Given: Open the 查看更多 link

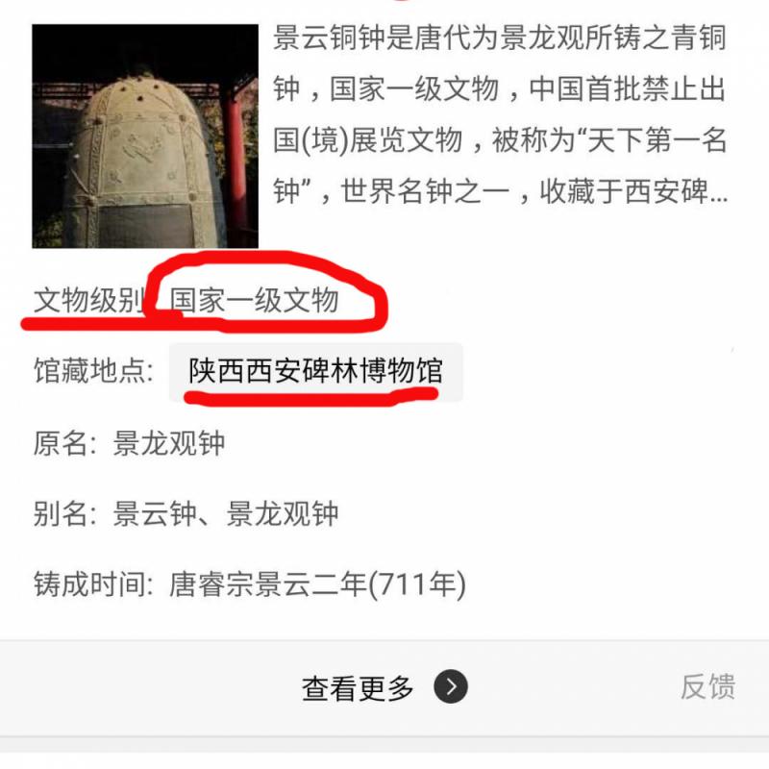Looking at the screenshot, I should click(358, 687).
